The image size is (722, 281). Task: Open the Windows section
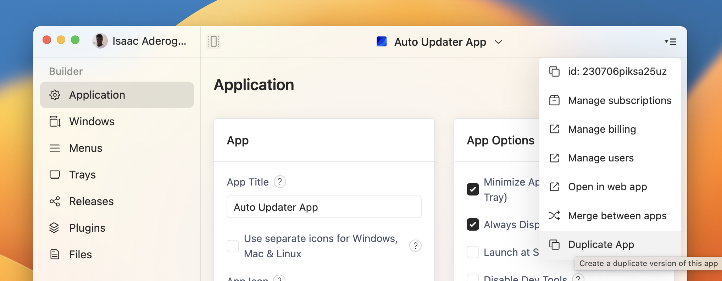tap(117, 121)
